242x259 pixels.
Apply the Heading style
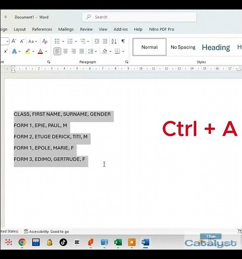click(216, 47)
